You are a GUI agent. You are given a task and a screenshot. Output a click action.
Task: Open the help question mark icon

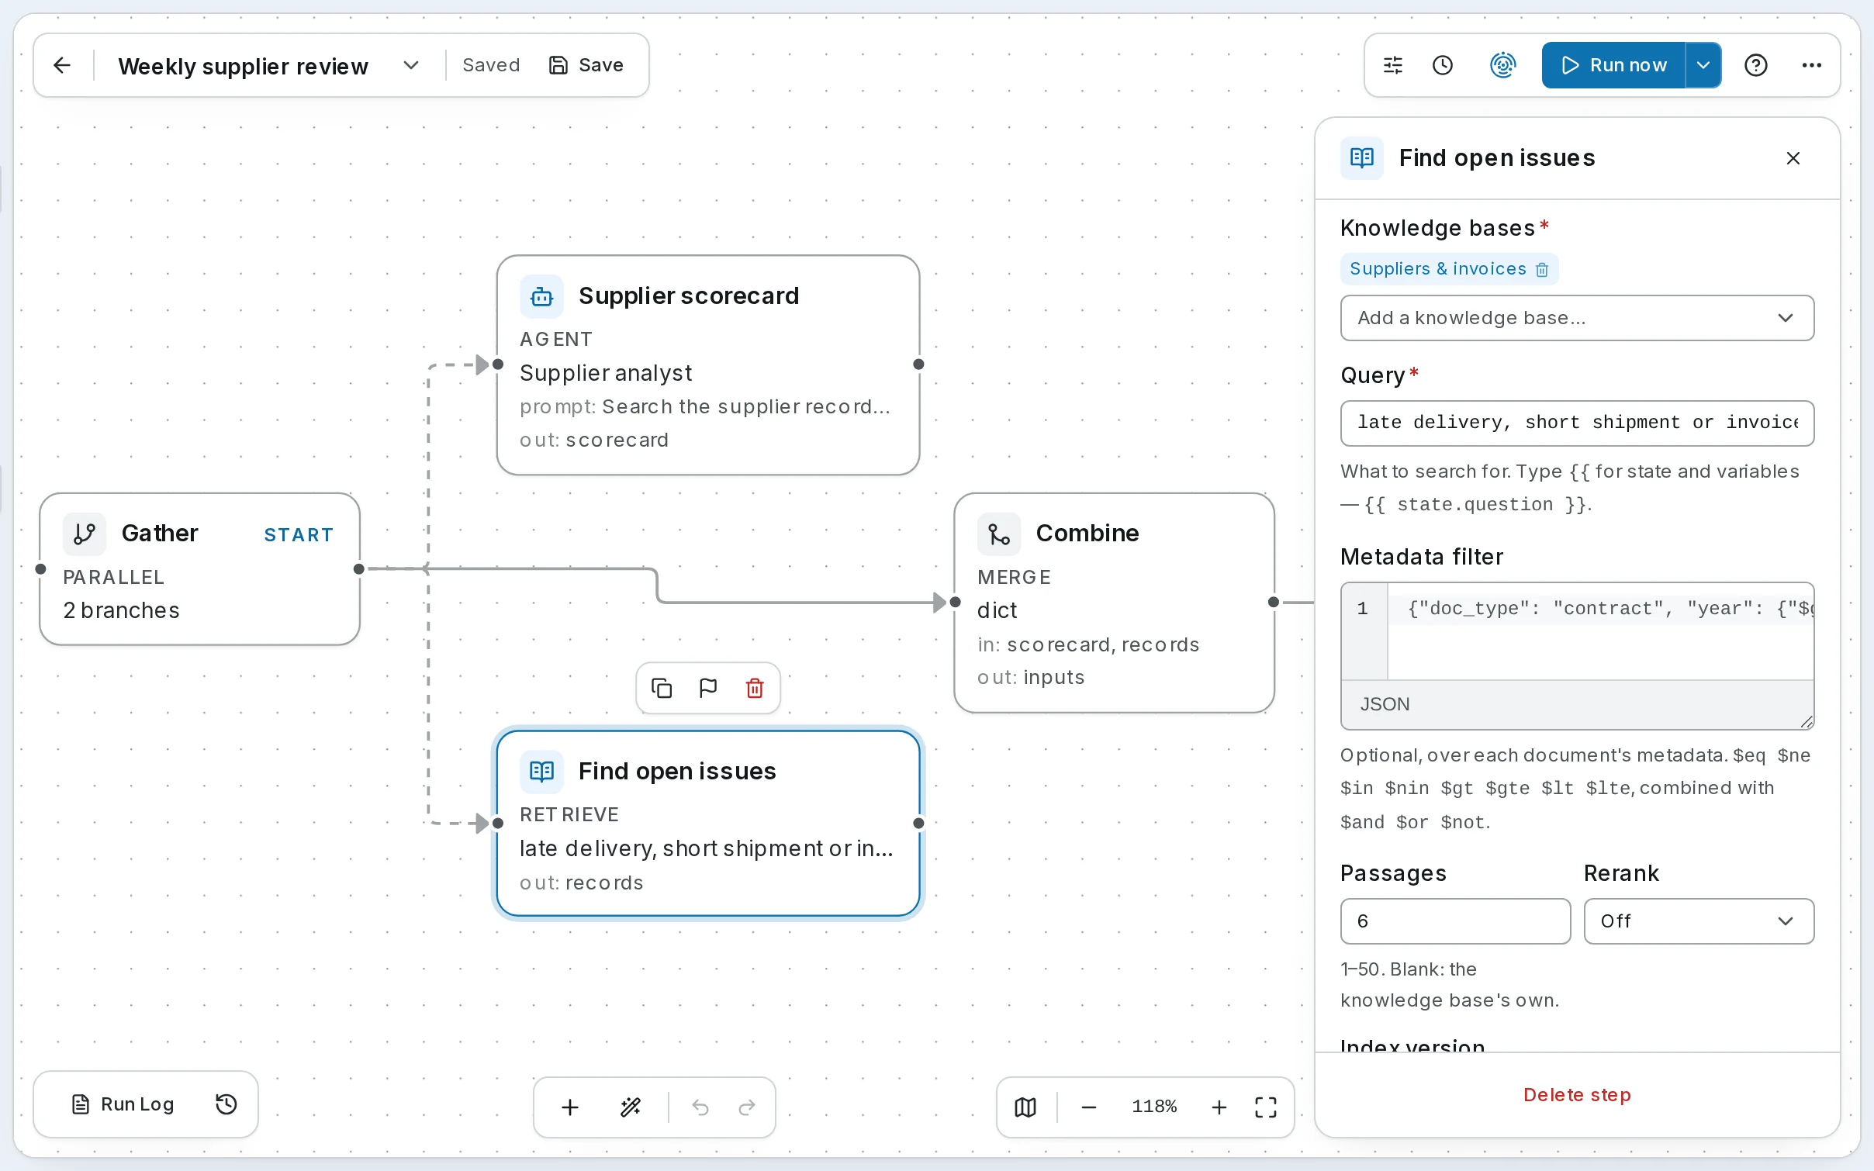pyautogui.click(x=1756, y=65)
